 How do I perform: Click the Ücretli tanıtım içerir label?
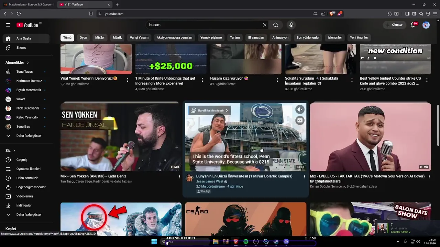210,110
